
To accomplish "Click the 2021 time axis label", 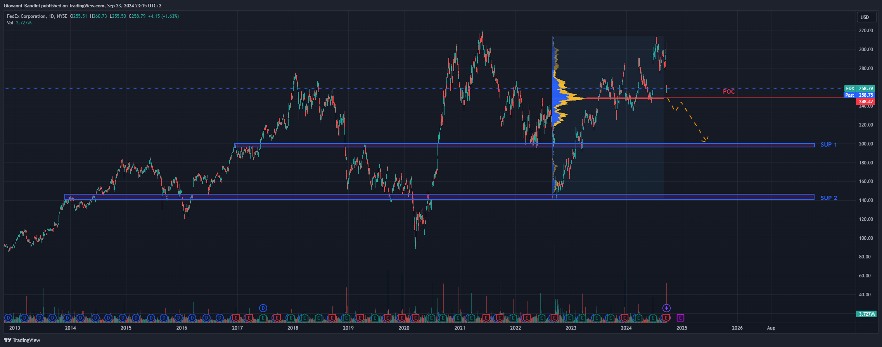I will (460, 328).
